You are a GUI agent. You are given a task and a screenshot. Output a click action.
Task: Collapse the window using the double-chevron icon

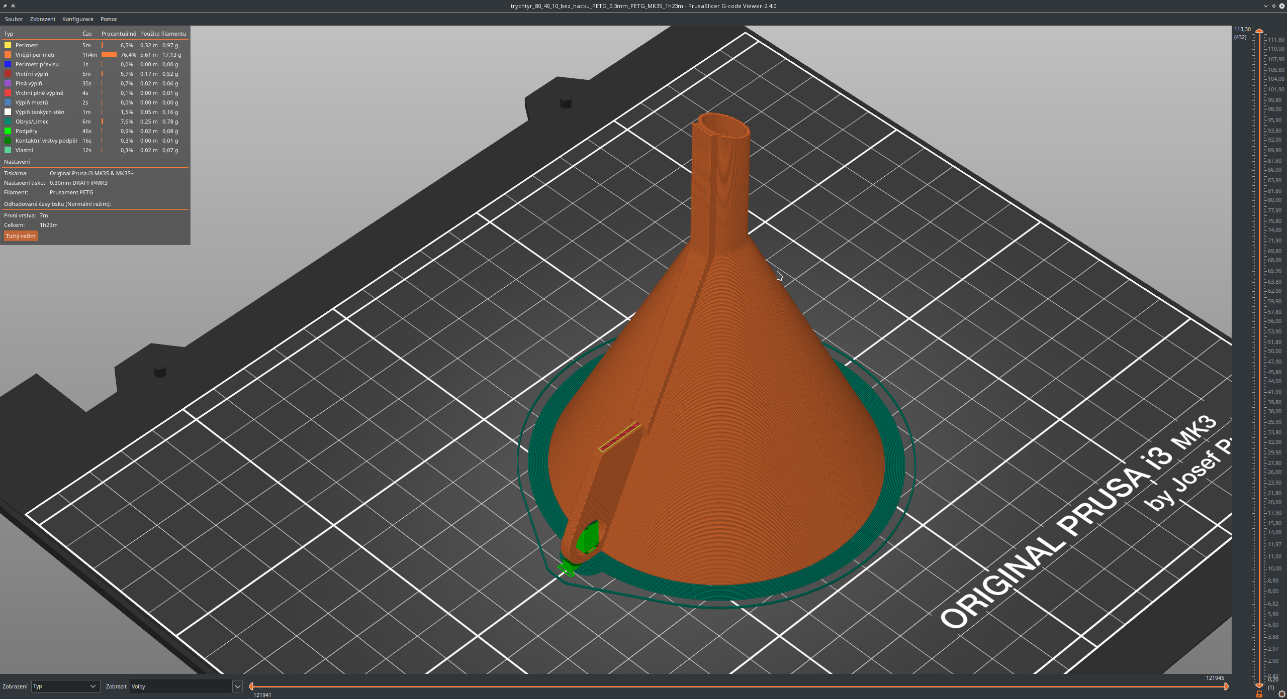(13, 6)
